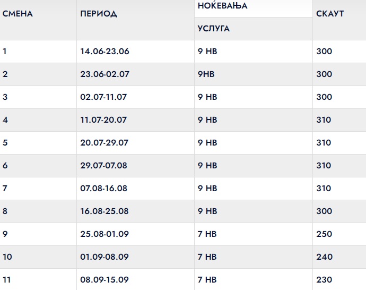The width and height of the screenshot is (366, 290).
Task: Click the period 29.07-07.08 cell
Action: 104,166
